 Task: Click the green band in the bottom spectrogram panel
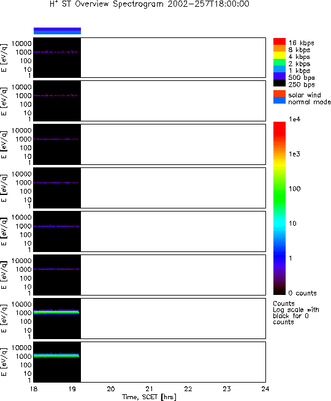point(56,356)
